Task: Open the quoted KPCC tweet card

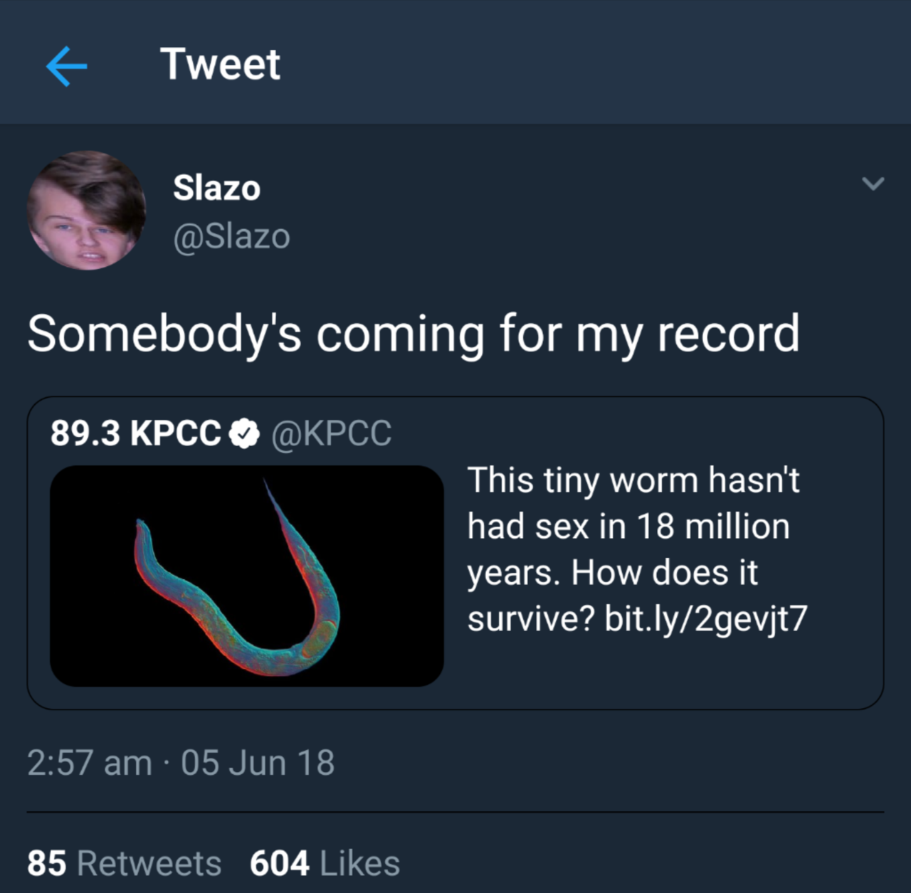Action: (x=455, y=553)
